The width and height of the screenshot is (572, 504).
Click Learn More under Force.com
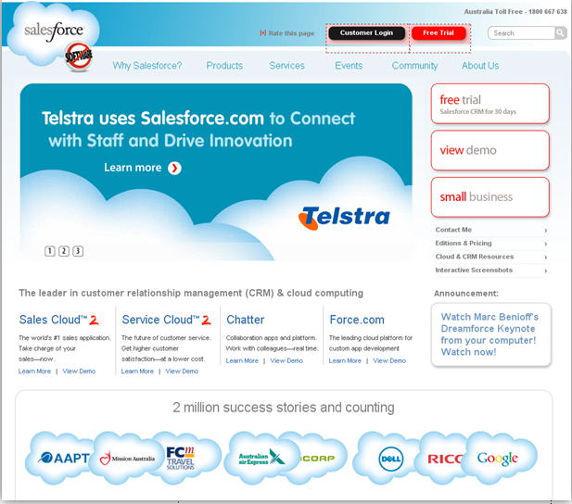coord(345,360)
